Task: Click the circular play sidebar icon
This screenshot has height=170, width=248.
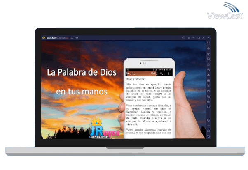Action: pos(208,70)
